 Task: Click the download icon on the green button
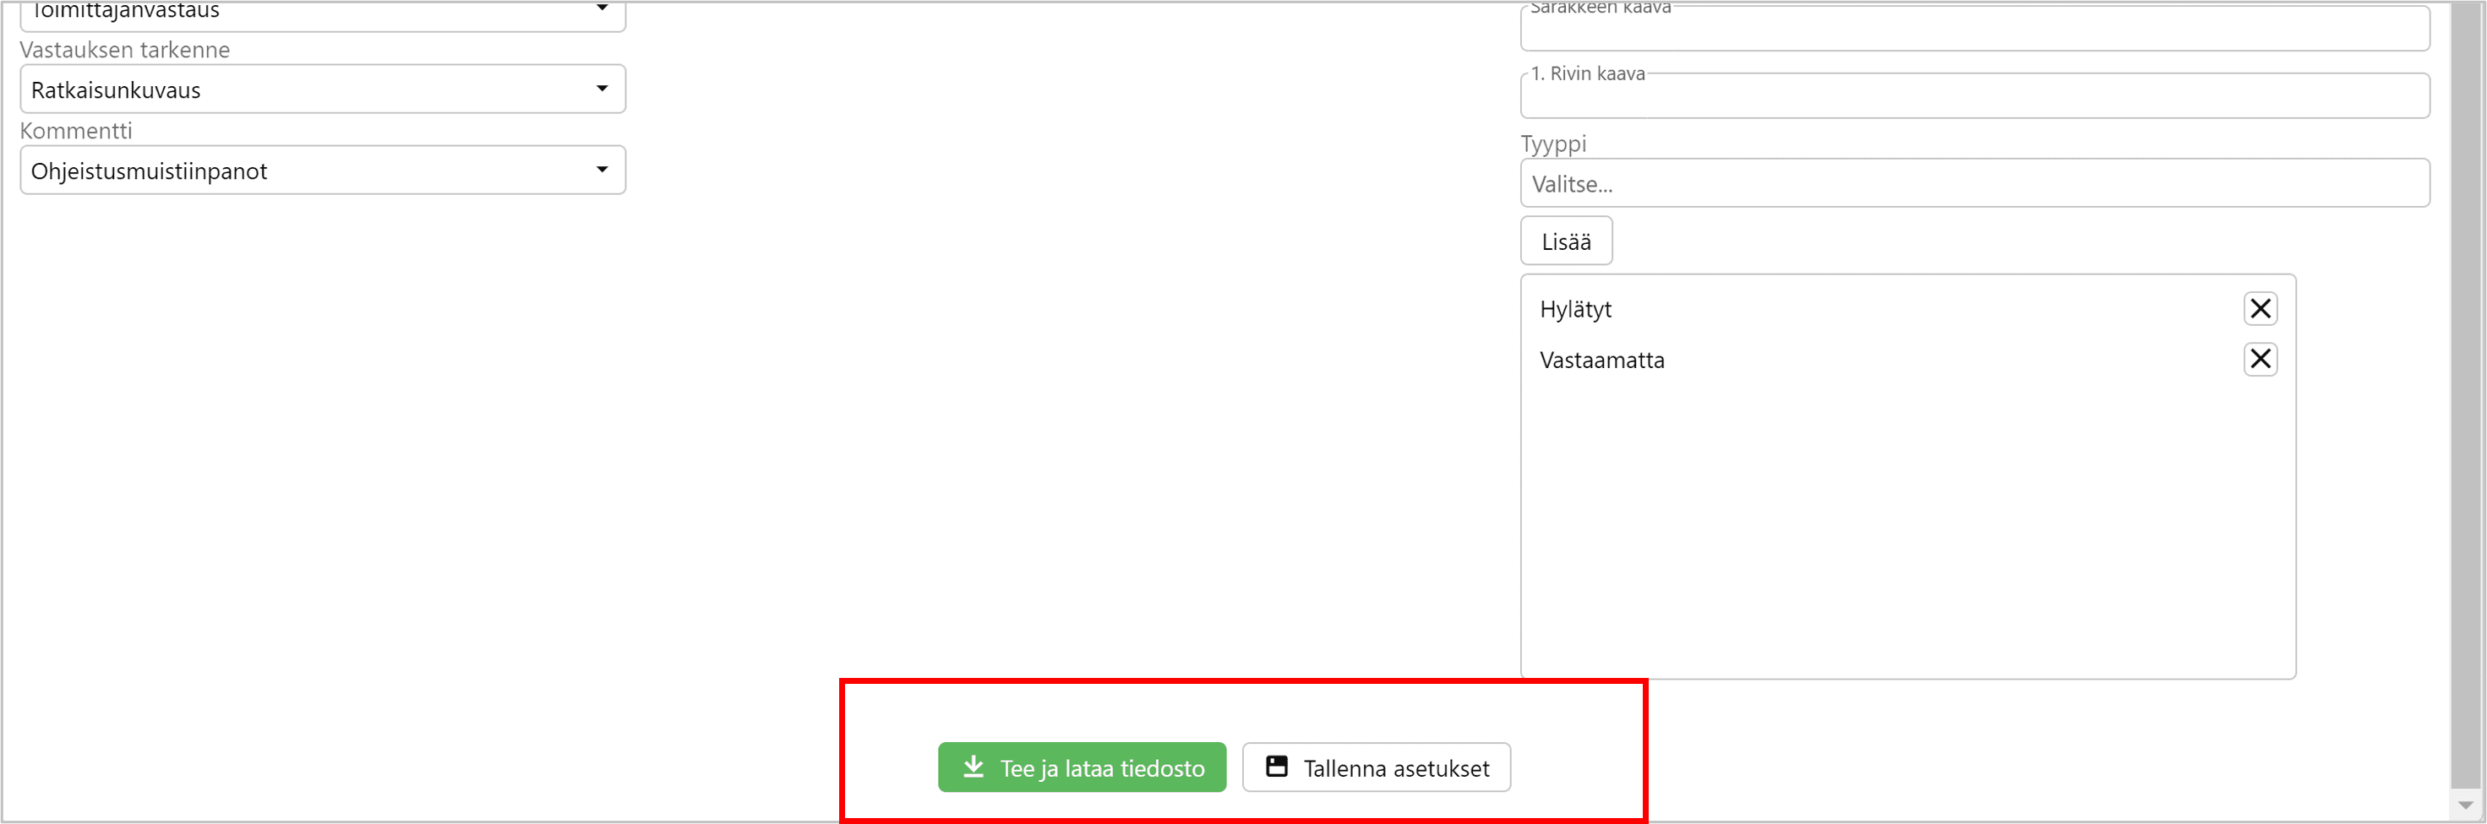pos(974,767)
